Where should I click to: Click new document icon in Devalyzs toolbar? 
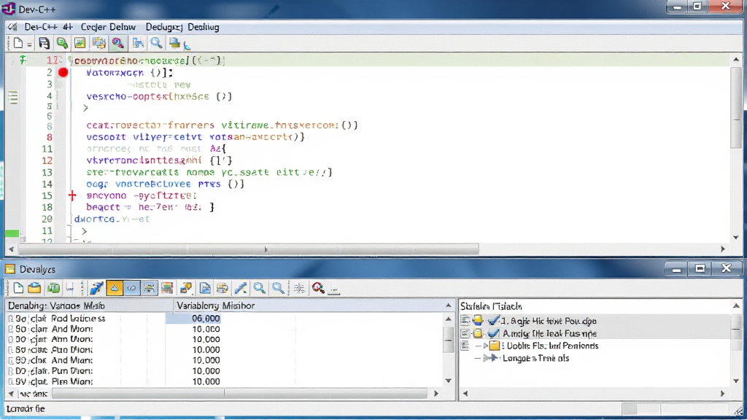(18, 287)
